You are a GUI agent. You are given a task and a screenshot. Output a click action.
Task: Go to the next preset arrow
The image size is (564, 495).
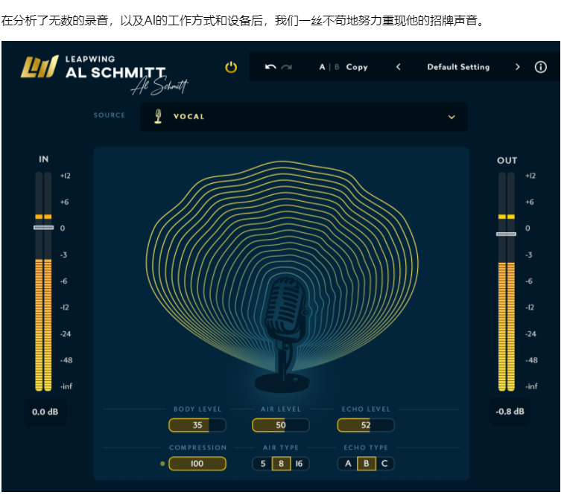tap(517, 67)
